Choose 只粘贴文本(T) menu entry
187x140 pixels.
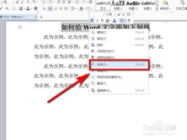pos(119,51)
